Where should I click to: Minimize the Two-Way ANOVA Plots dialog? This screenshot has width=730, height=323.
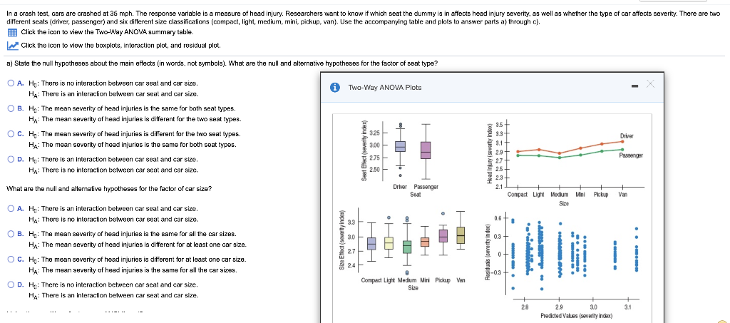(x=634, y=86)
